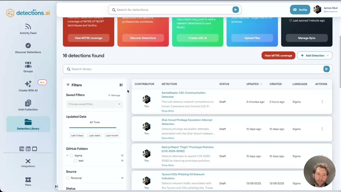The width and height of the screenshot is (341, 192).
Task: Open Shai-Hulud Privilege Escalation detection link
Action: [187, 122]
